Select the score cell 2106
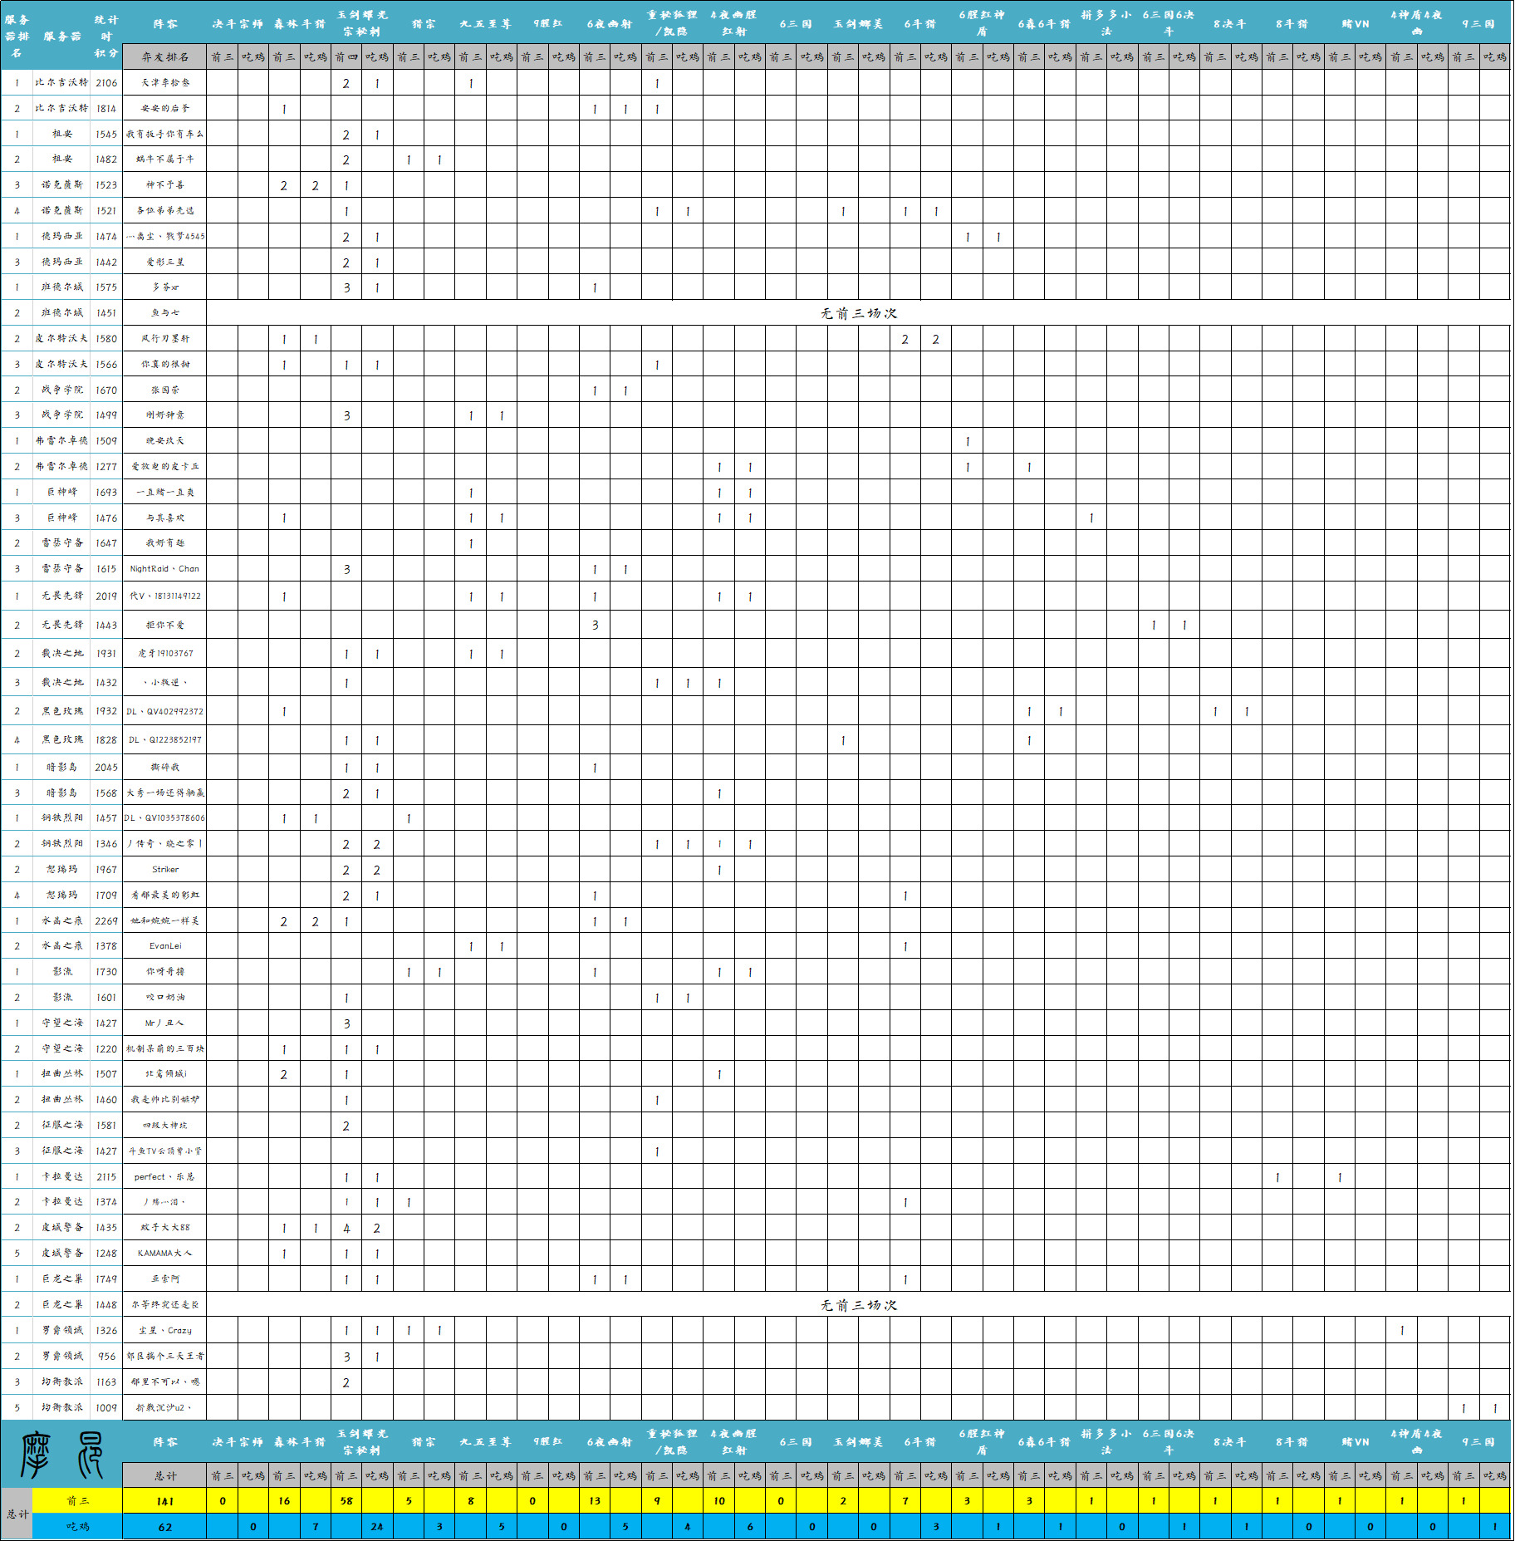 click(106, 83)
